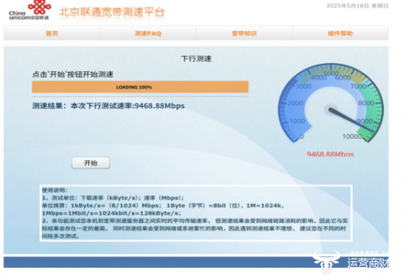Screen dimensions: 418x277
Task: Click the 下行测速 heading
Action: coord(196,58)
